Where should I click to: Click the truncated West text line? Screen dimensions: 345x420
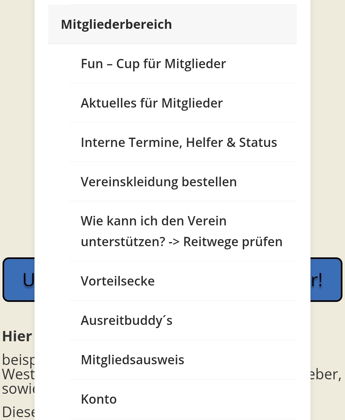point(18,374)
